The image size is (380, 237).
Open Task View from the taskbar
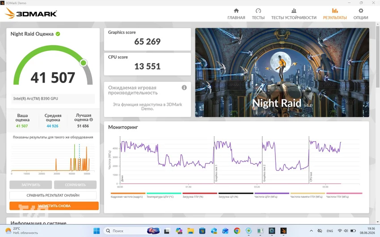(166, 231)
